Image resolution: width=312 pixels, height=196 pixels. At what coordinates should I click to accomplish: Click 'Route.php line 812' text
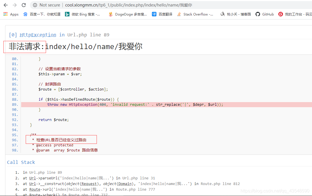[x=220, y=184]
